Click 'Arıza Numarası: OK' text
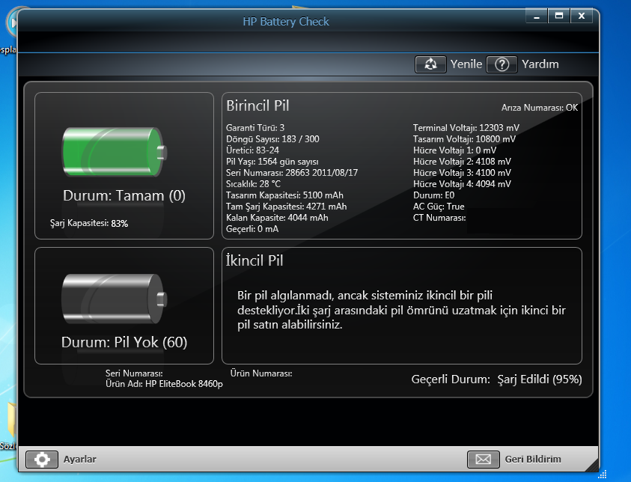The width and height of the screenshot is (631, 482). [x=539, y=108]
